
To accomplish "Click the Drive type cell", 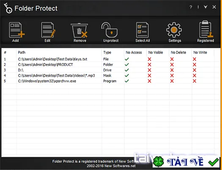I will 107,70.
